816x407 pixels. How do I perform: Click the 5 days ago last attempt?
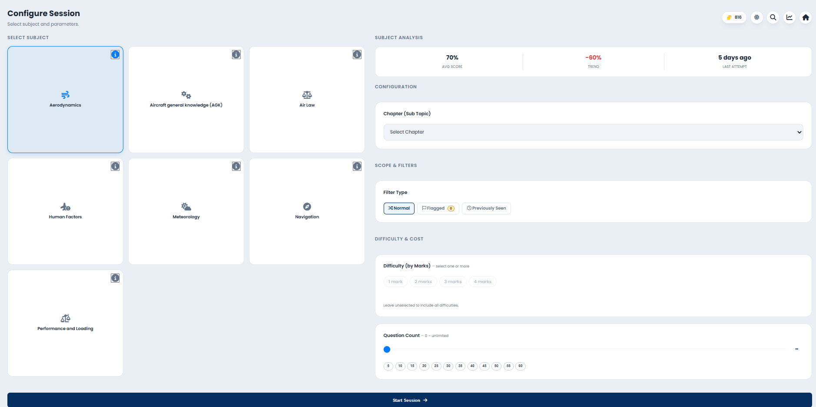734,57
